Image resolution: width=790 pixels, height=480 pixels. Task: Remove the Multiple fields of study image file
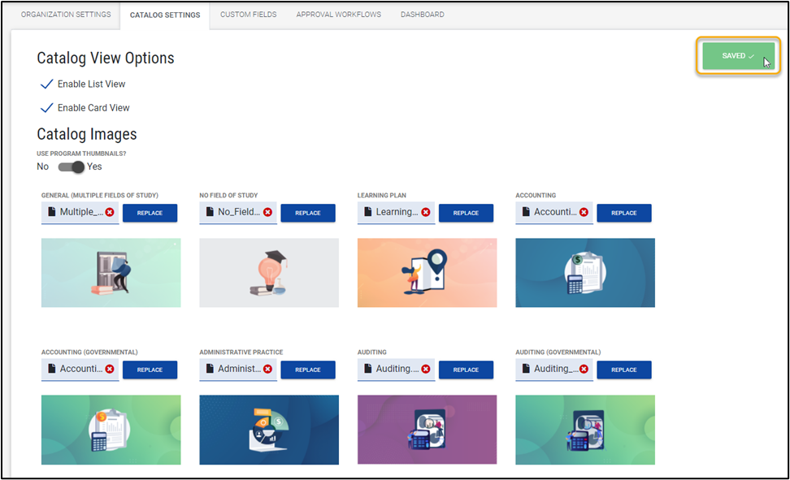(x=110, y=213)
